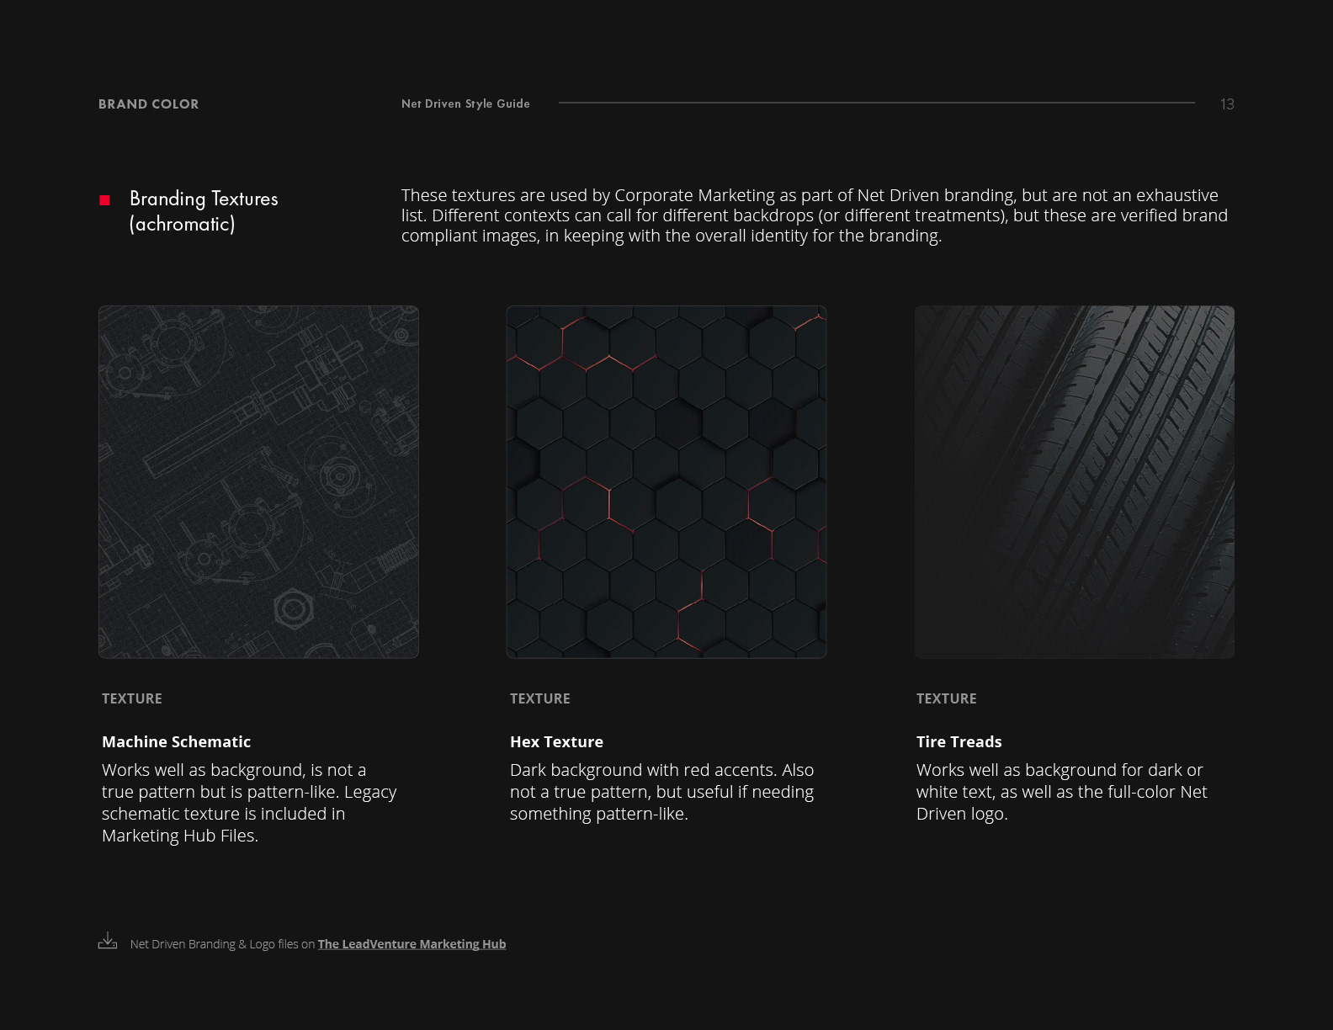Select the Hex Texture image
The image size is (1333, 1030).
click(666, 482)
